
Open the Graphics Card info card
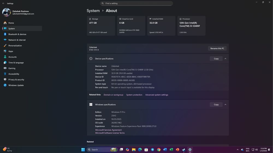131,26
